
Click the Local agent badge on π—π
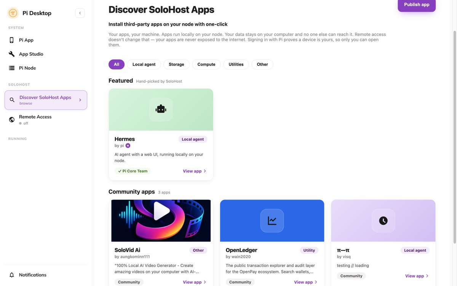click(x=415, y=250)
